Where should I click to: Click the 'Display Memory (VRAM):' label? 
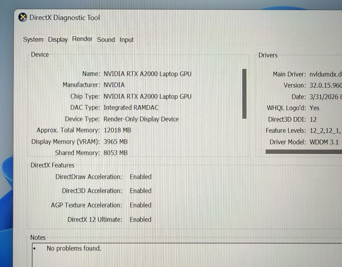tap(65, 142)
